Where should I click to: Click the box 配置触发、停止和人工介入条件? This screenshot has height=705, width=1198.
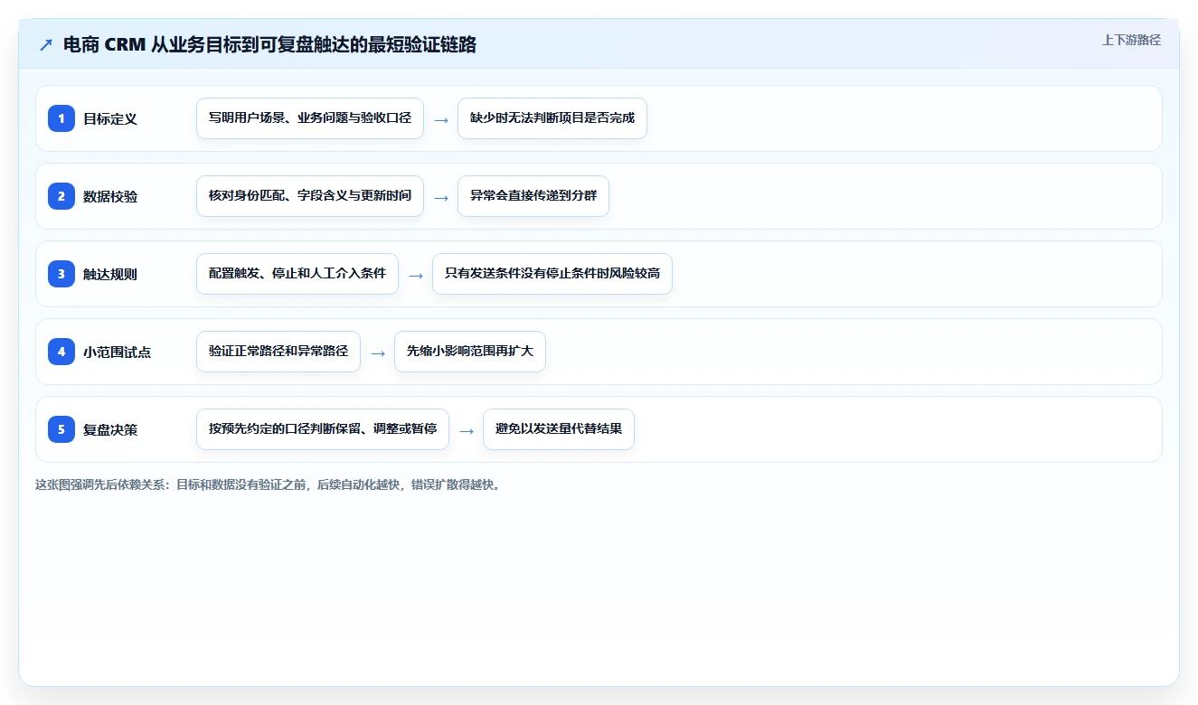click(x=297, y=274)
